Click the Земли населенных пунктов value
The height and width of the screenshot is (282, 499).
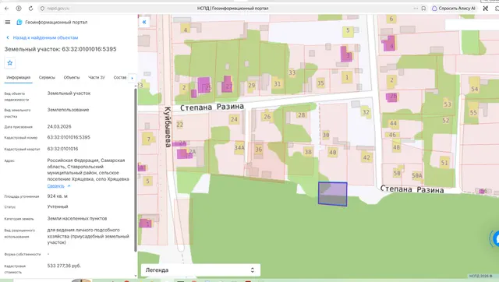(x=77, y=218)
